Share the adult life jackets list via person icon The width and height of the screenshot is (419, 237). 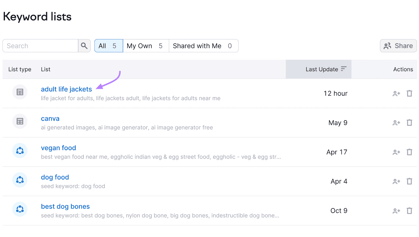click(x=396, y=93)
